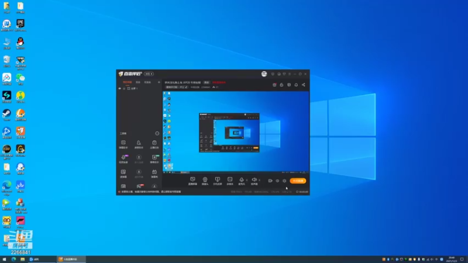
Task: Click the streaming app taskbar button
Action: [x=71, y=259]
